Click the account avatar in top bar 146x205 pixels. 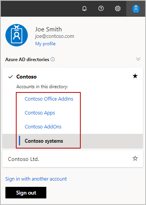[136, 9]
